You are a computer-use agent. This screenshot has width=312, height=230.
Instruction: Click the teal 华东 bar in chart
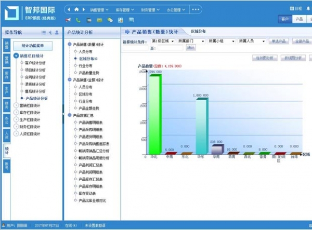click(x=202, y=126)
